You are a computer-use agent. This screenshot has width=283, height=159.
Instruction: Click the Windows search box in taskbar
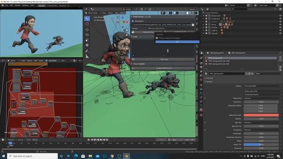(32, 156)
